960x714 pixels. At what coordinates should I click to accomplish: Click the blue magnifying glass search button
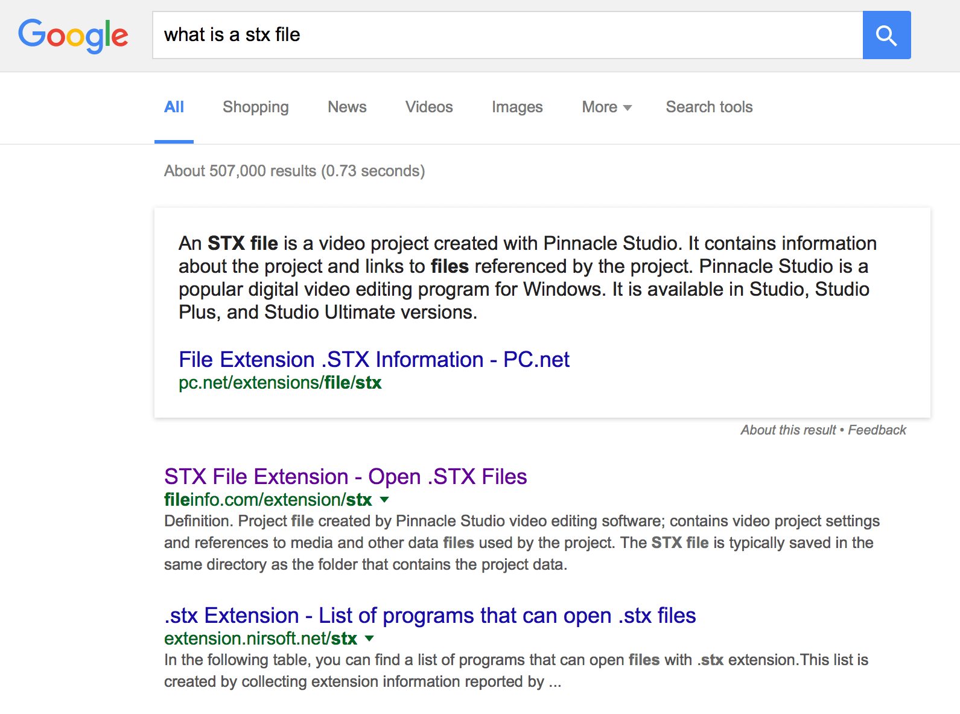click(x=886, y=35)
